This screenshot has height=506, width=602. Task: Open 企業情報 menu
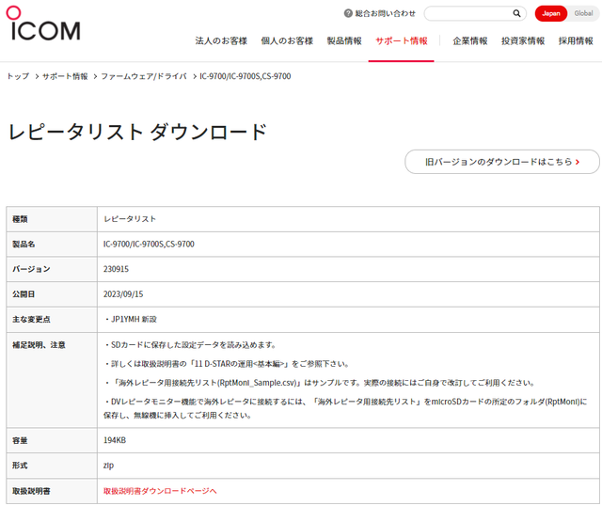click(x=470, y=40)
